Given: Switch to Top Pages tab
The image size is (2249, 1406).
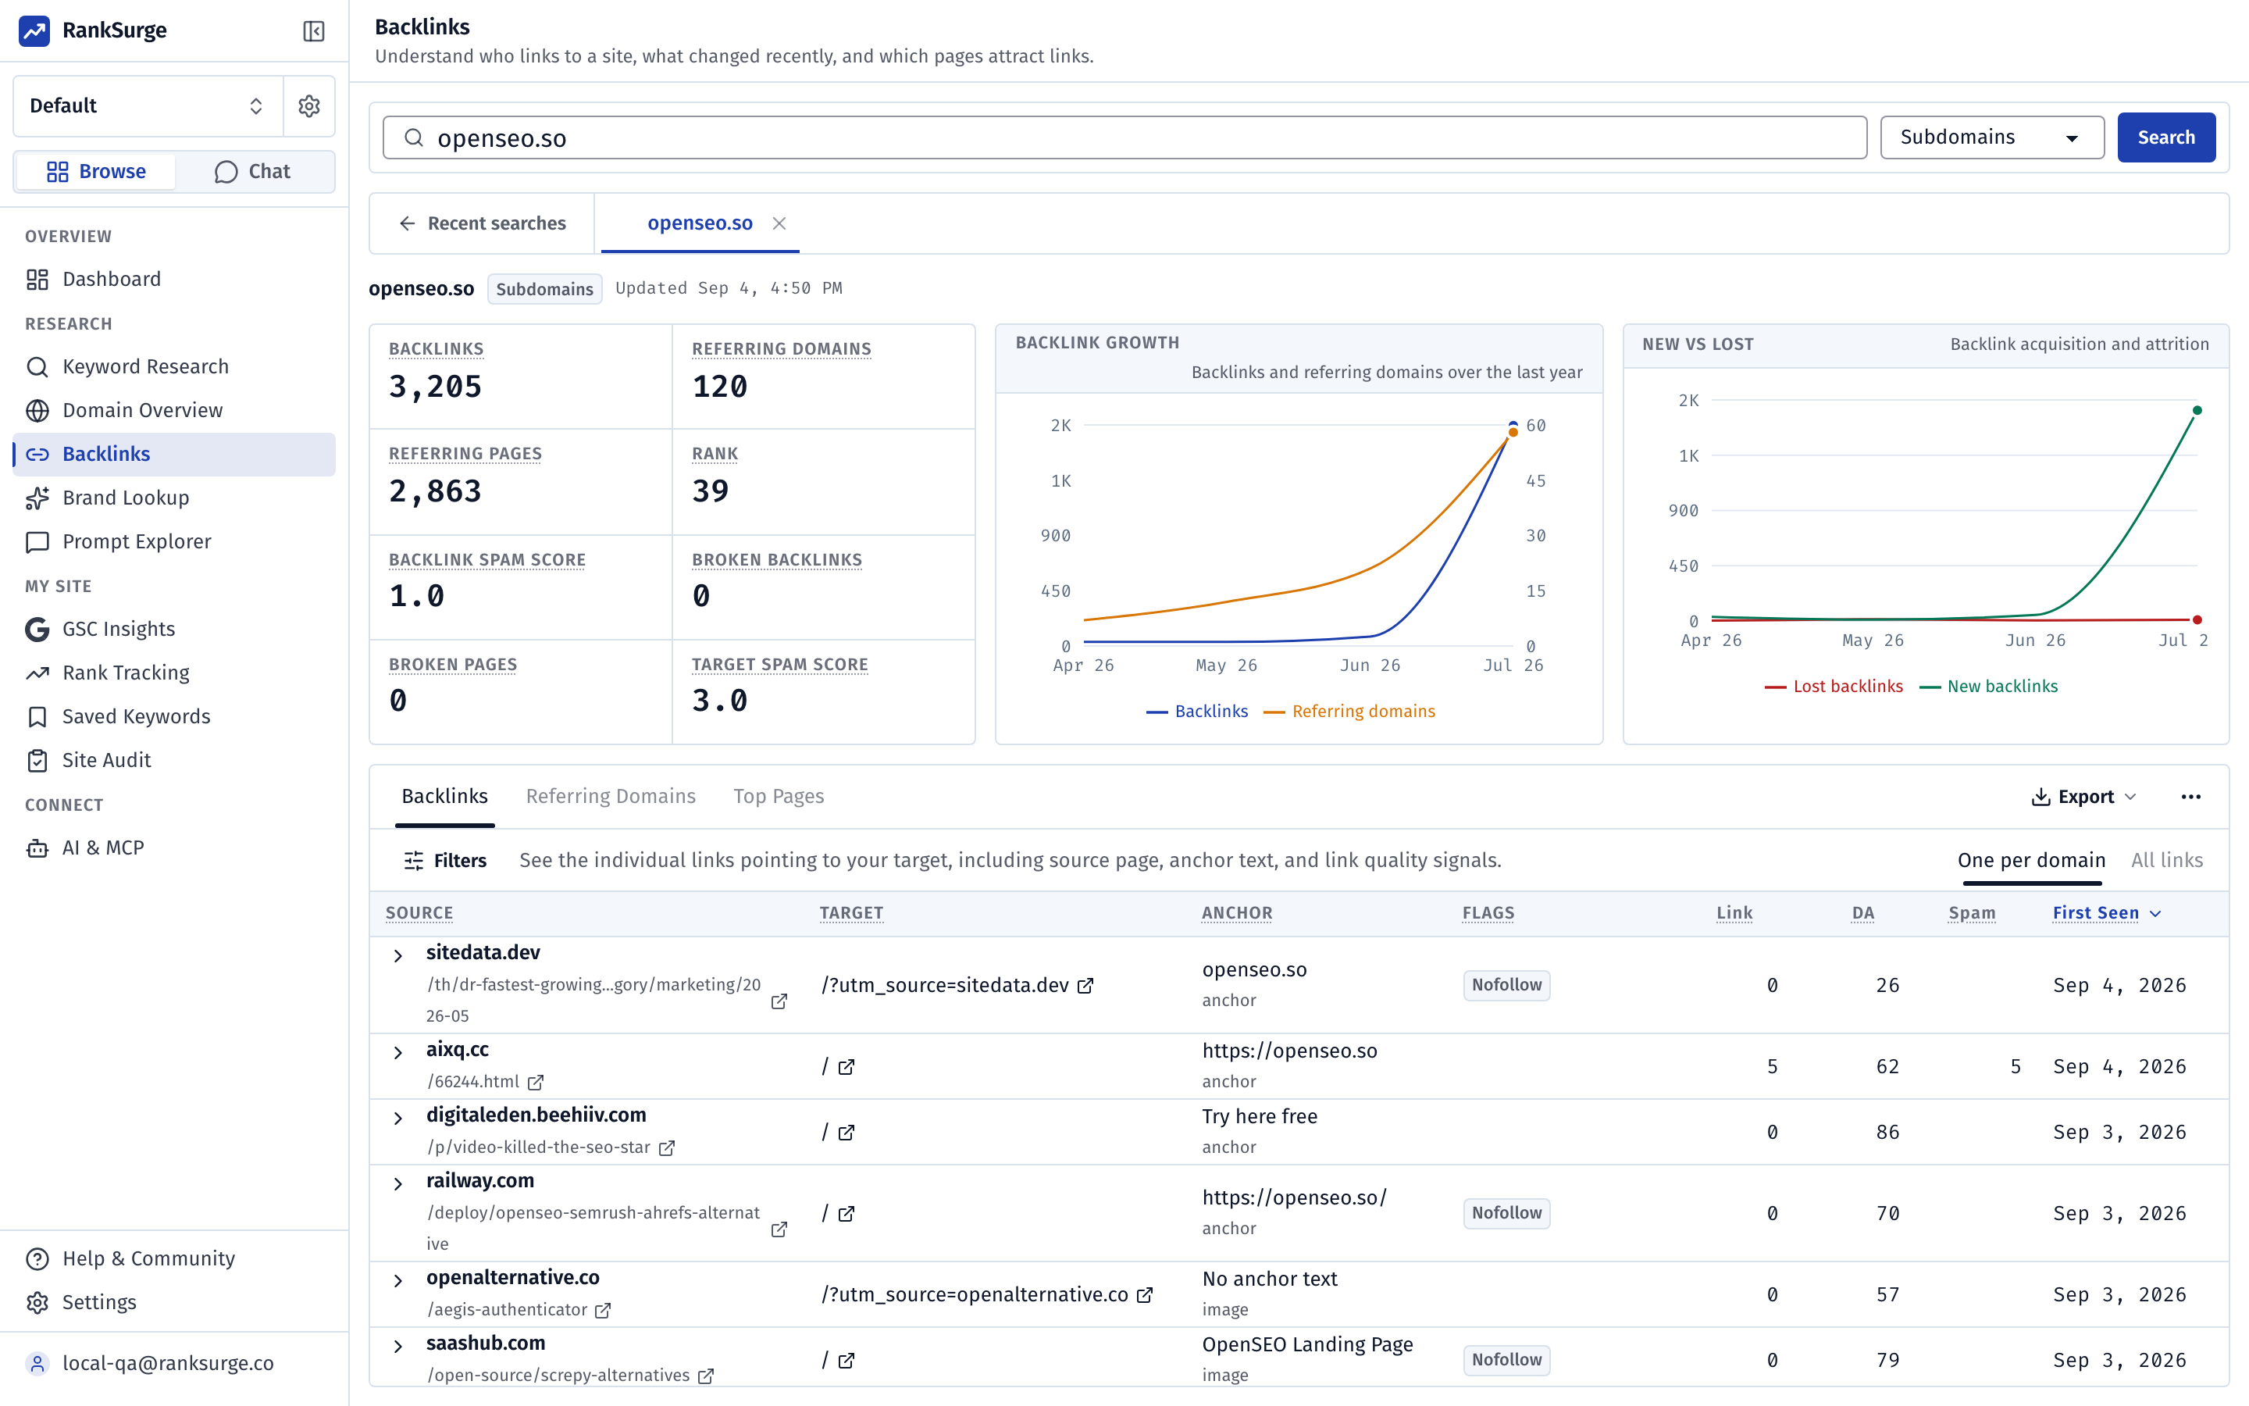Looking at the screenshot, I should (778, 797).
